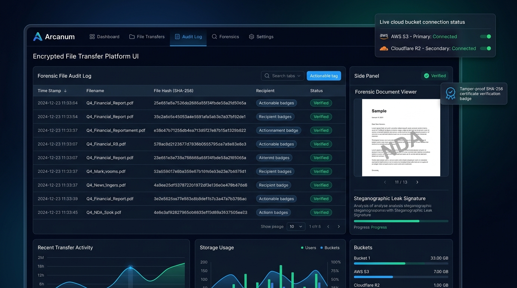The image size is (517, 288).
Task: Click the Buckets legend in Storage Usage
Action: tap(330, 248)
